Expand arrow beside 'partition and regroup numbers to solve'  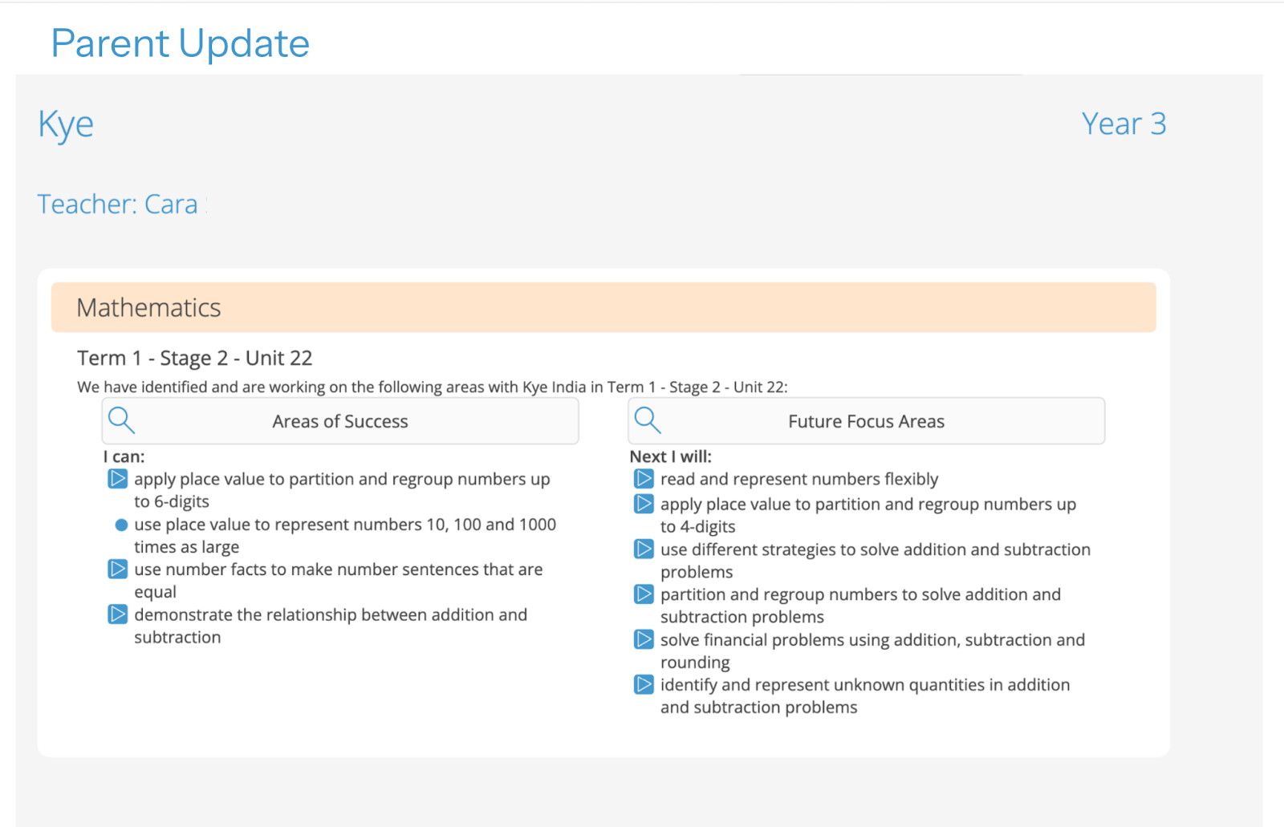[644, 594]
